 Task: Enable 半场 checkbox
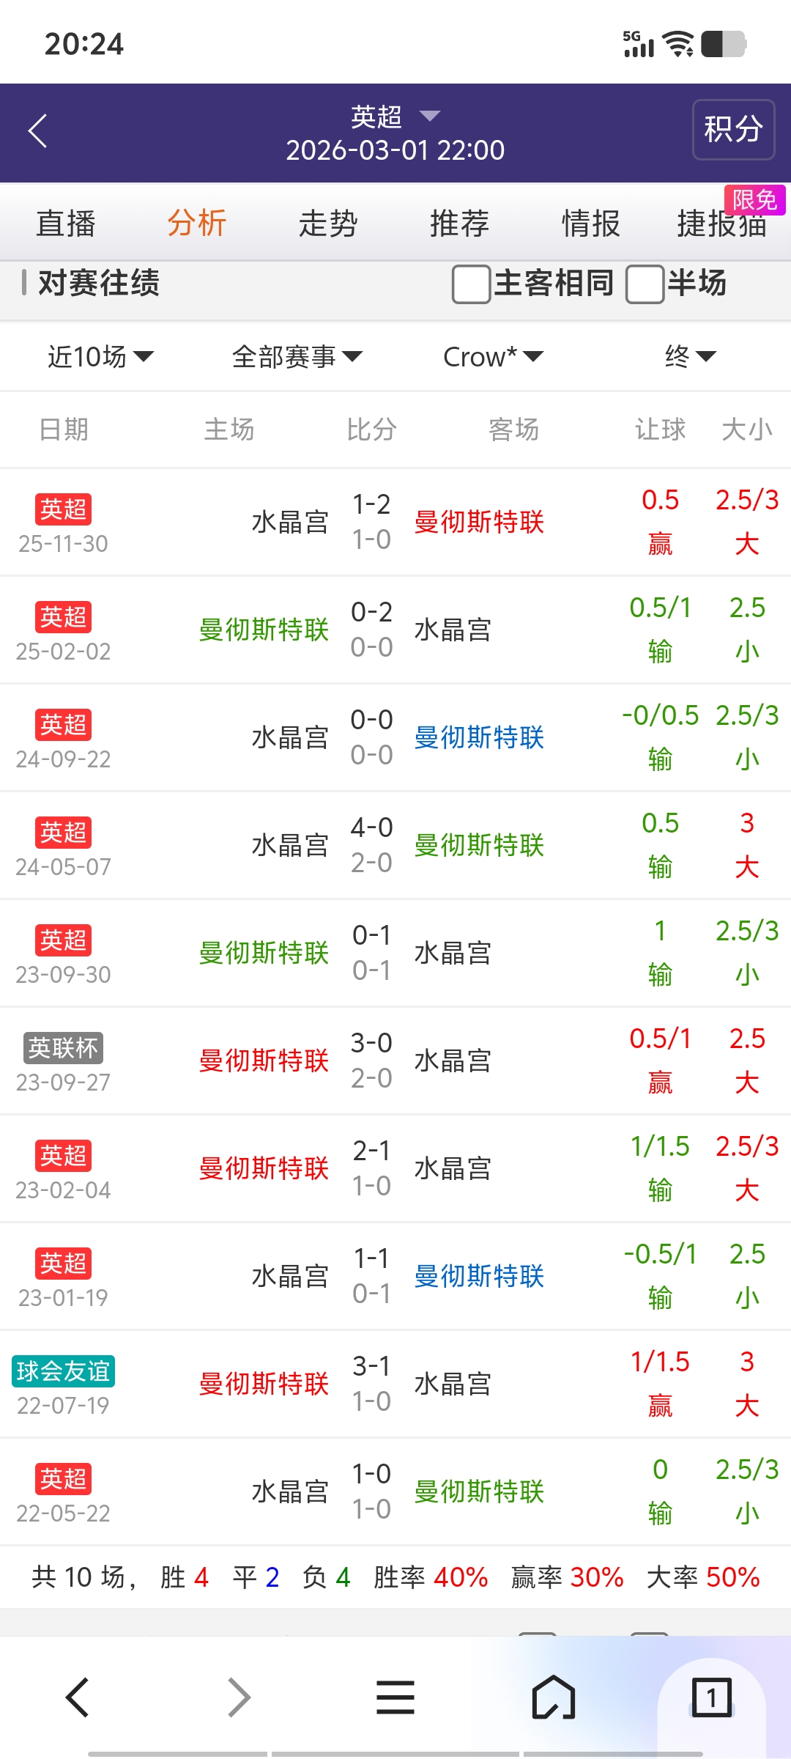click(x=645, y=284)
